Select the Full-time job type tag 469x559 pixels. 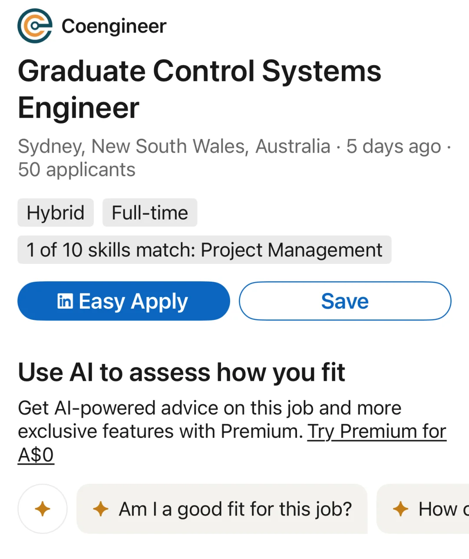coord(150,213)
